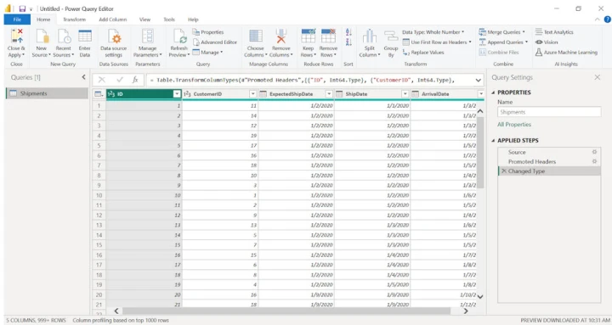Image resolution: width=612 pixels, height=325 pixels.
Task: Open the All Properties link
Action: [x=514, y=124]
